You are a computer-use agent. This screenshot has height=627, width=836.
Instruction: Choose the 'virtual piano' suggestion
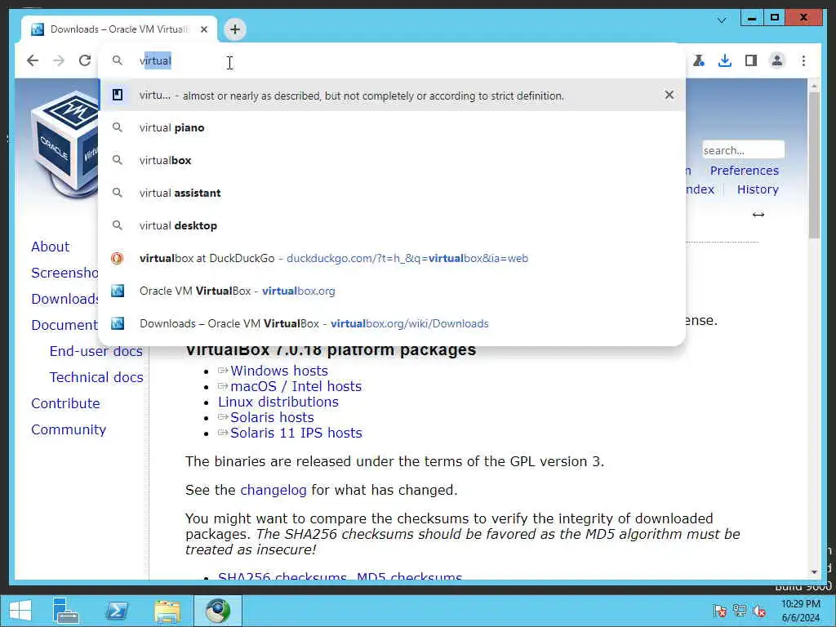(x=392, y=127)
